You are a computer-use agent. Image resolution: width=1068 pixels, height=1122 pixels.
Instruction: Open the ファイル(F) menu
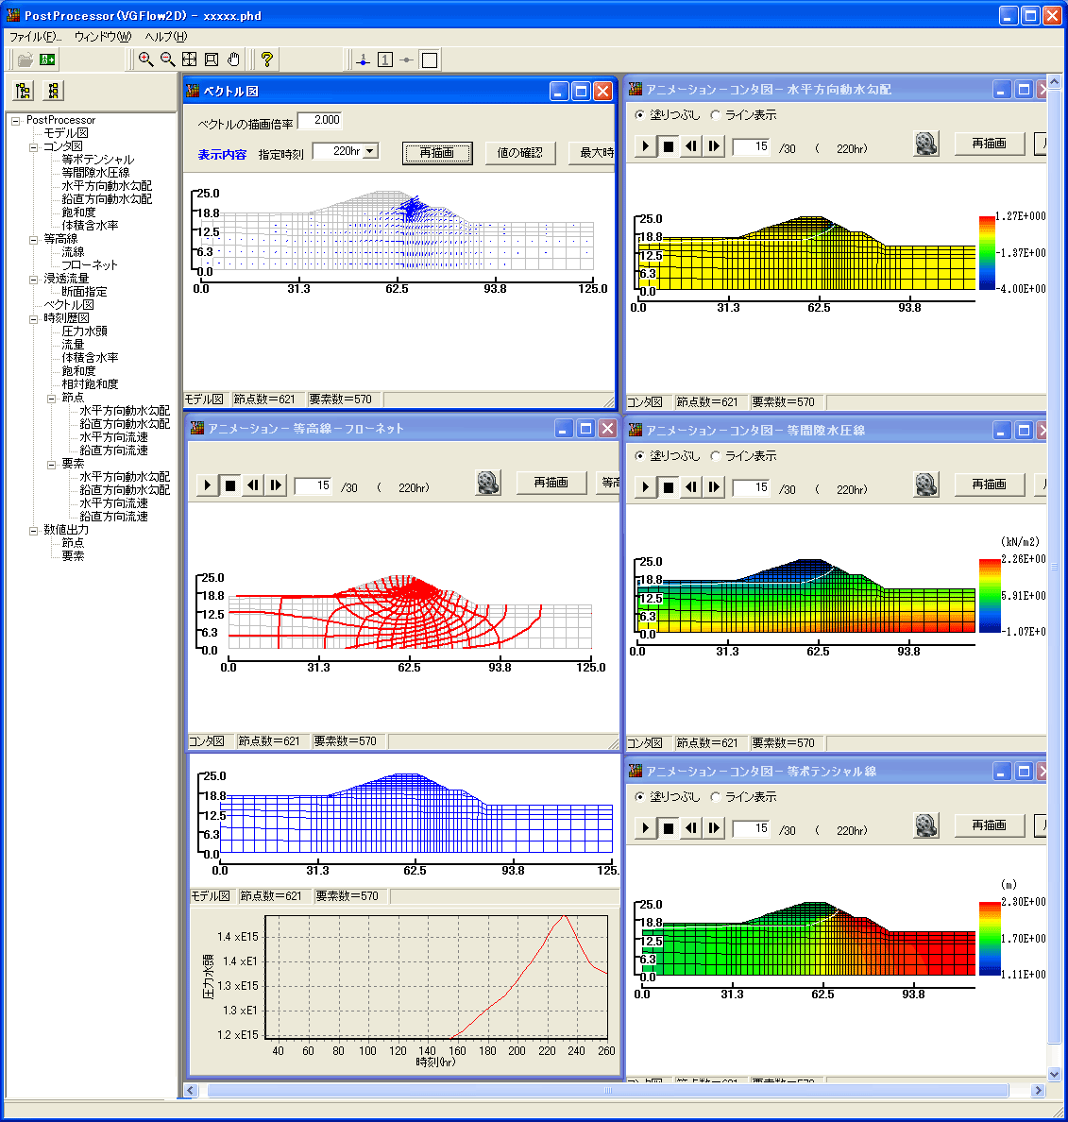pyautogui.click(x=36, y=37)
